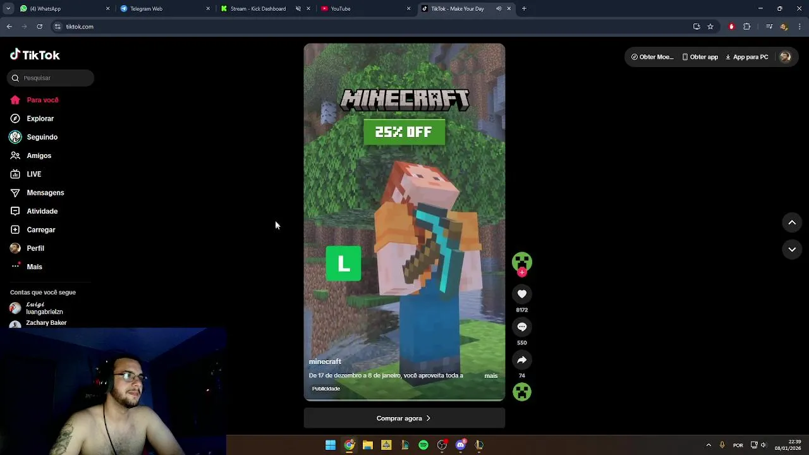The width and height of the screenshot is (809, 455).
Task: Open the tab search dropdown
Action: click(8, 9)
